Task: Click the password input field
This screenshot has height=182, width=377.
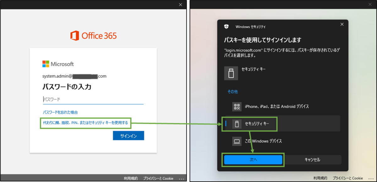Action: pyautogui.click(x=93, y=99)
